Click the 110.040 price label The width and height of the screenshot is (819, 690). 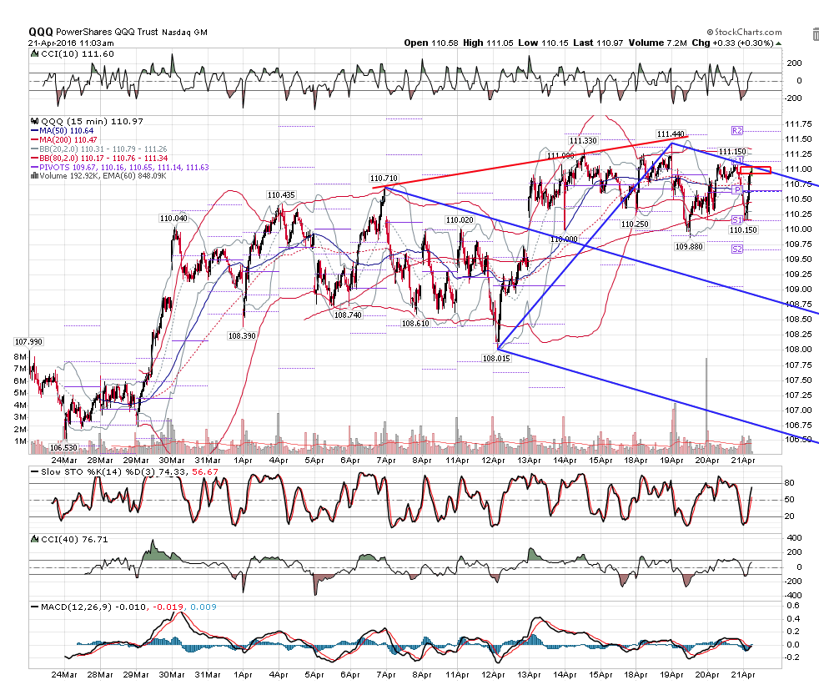(173, 219)
